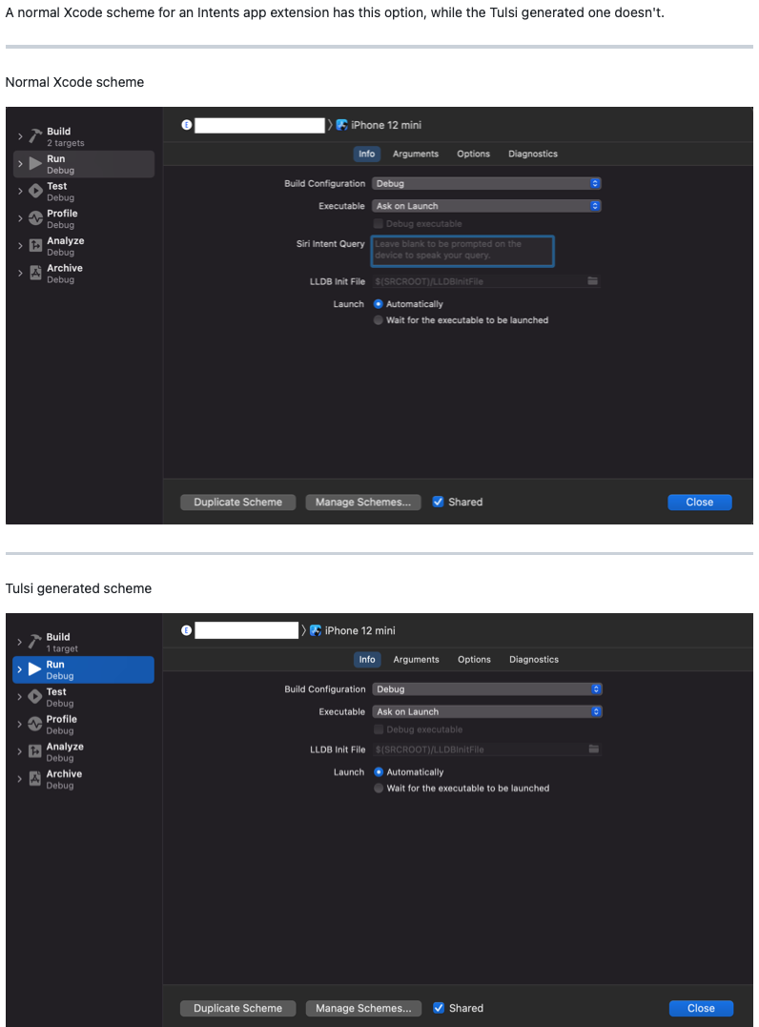Viewport: 759px width, 1027px height.
Task: Click Analyze icon in Tulsi generated scheme
Action: pyautogui.click(x=34, y=752)
